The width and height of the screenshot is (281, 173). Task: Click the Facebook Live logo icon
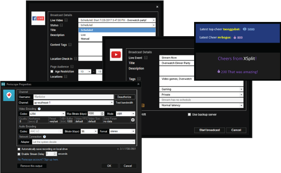(38, 18)
